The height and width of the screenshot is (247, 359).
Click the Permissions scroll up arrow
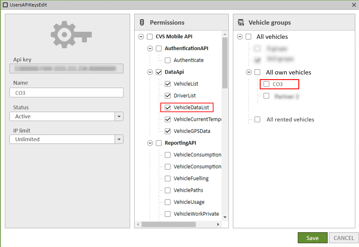225,34
